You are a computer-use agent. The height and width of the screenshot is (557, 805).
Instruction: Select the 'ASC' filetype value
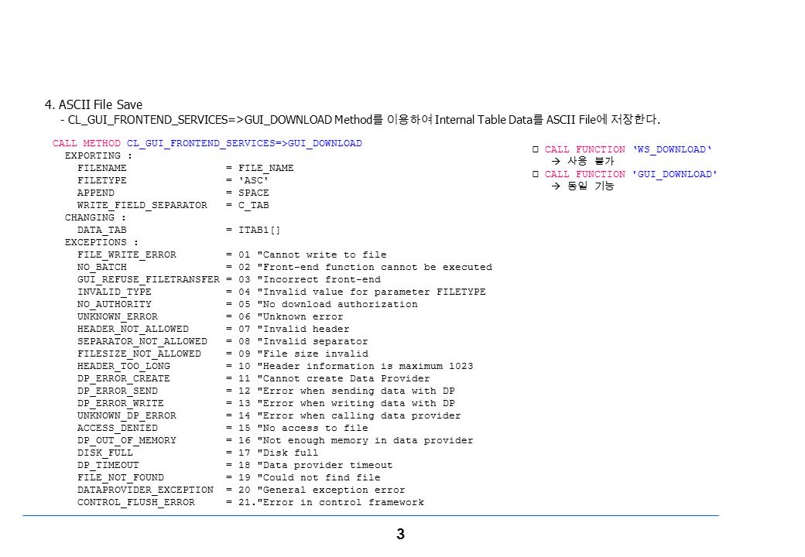click(x=254, y=180)
